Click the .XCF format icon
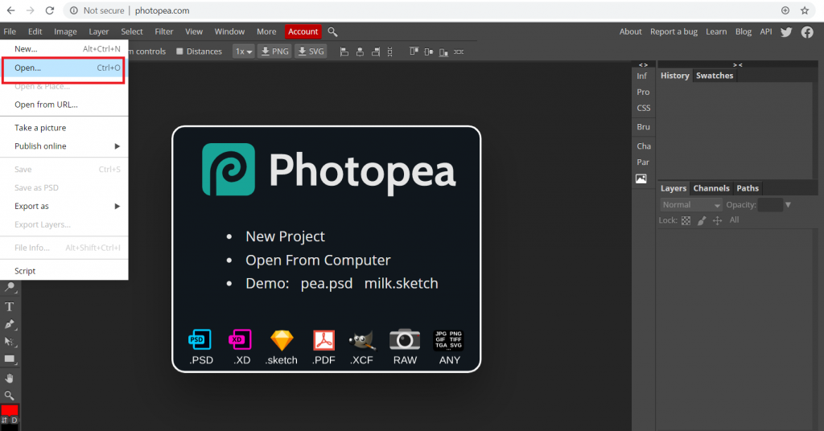Viewport: 824px width, 431px height. 362,340
